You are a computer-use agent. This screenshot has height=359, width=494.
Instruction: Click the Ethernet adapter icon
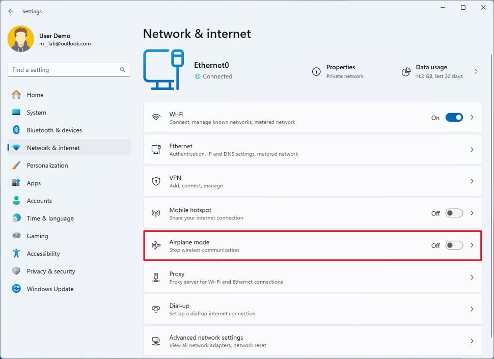(156, 149)
